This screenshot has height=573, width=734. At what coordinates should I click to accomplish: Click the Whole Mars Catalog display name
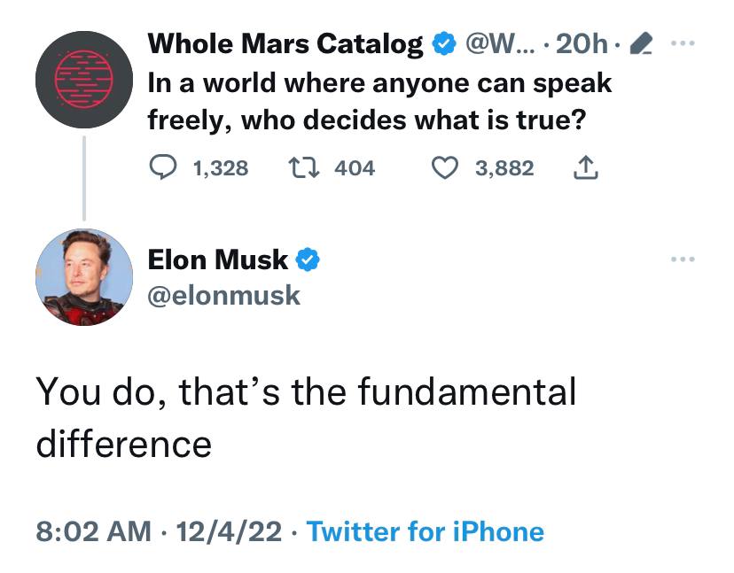coord(285,43)
